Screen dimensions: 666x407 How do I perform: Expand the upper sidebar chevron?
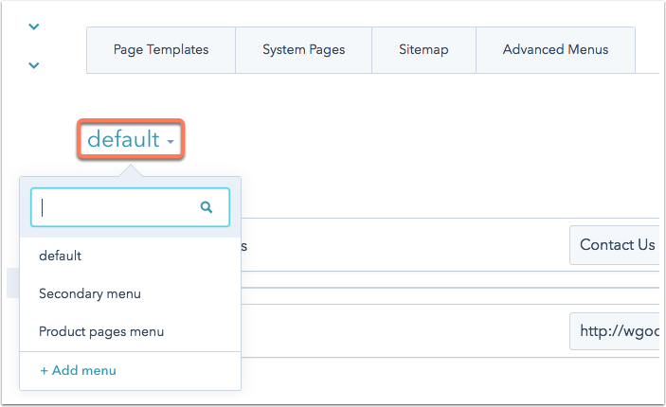[33, 27]
